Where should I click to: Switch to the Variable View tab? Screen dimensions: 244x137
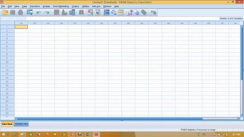(21, 124)
